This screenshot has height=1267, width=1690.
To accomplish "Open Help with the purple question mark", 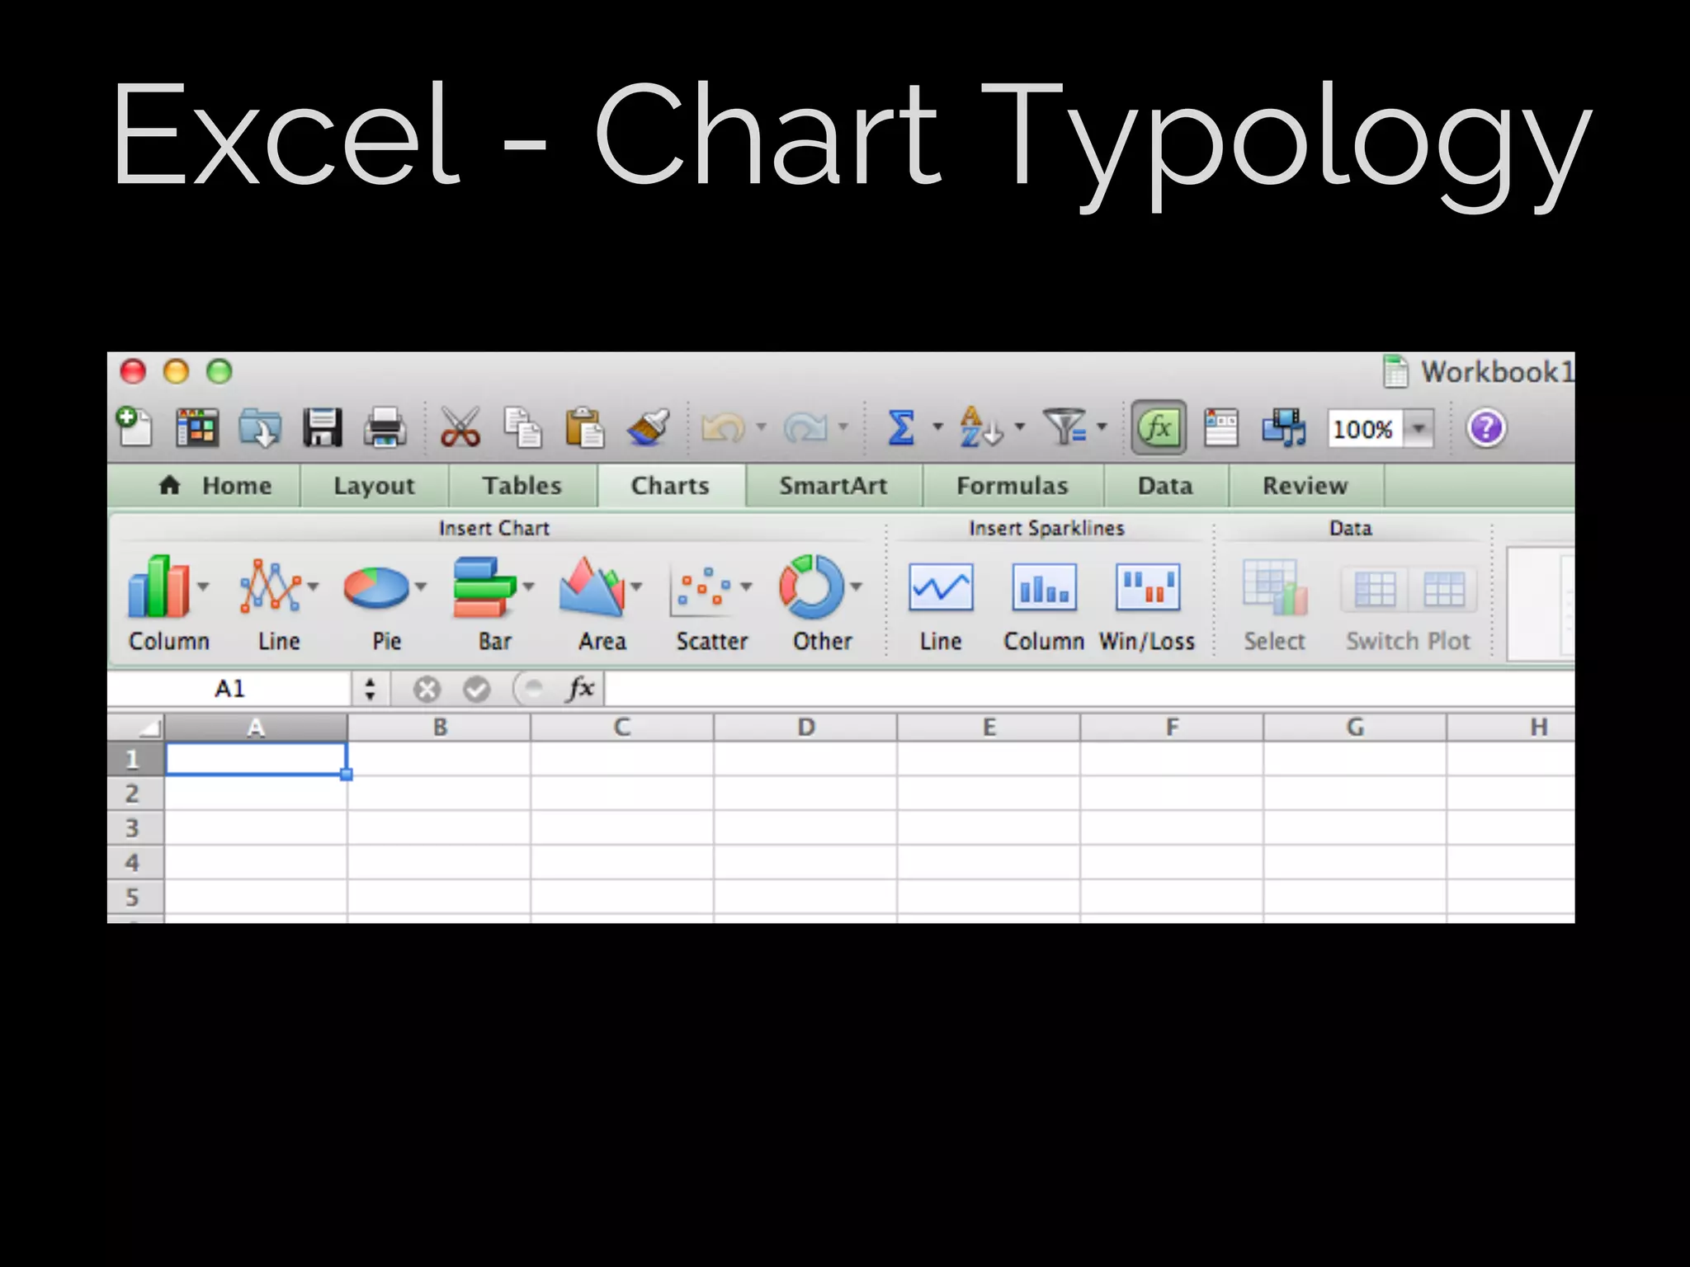I will click(1486, 428).
